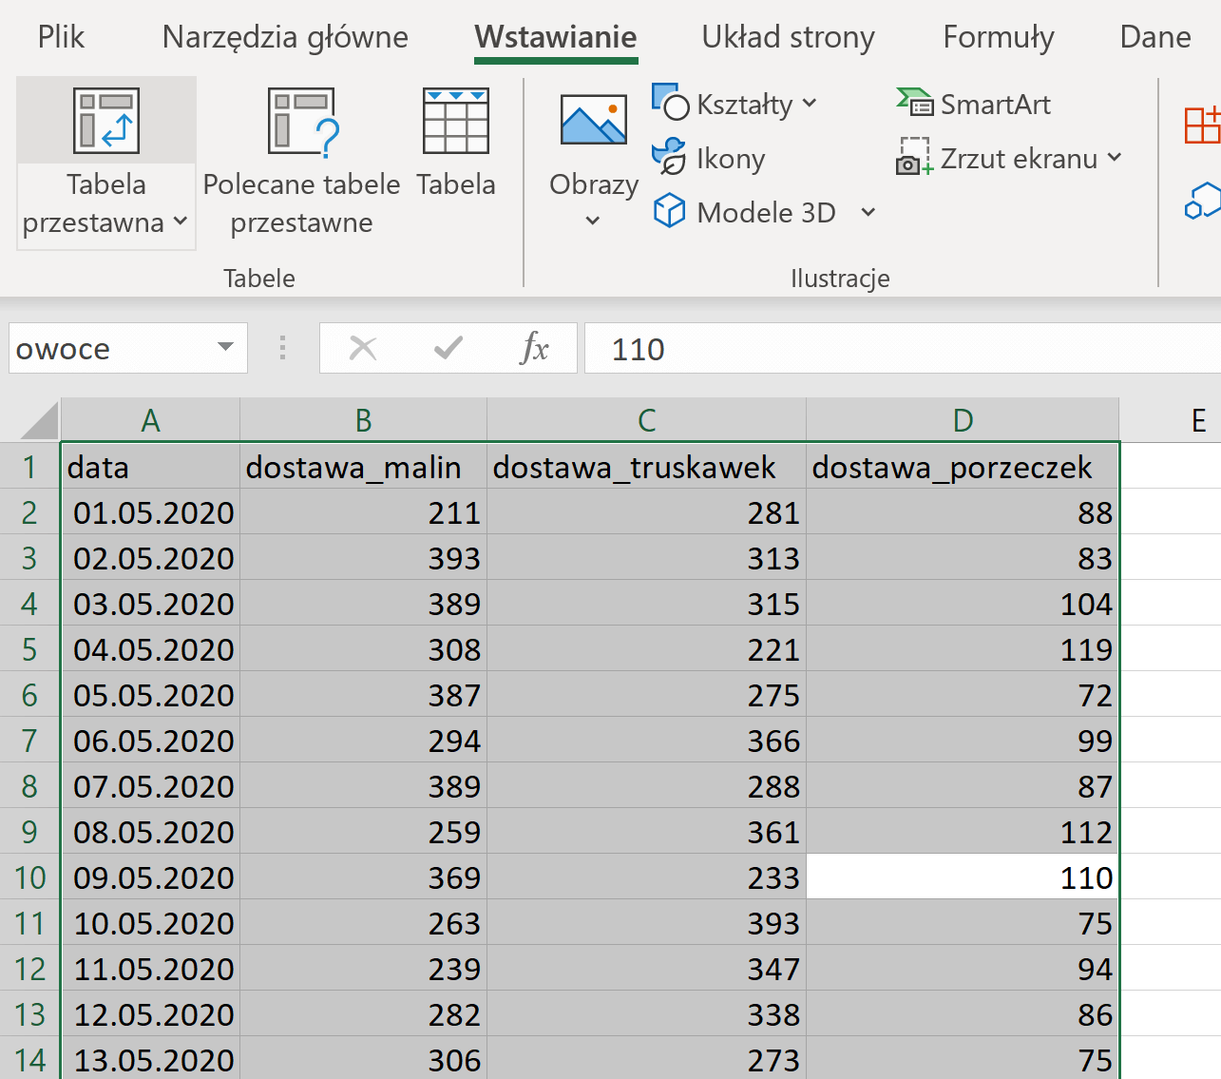1221x1079 pixels.
Task: Select column D header
Action: pyautogui.click(x=963, y=420)
